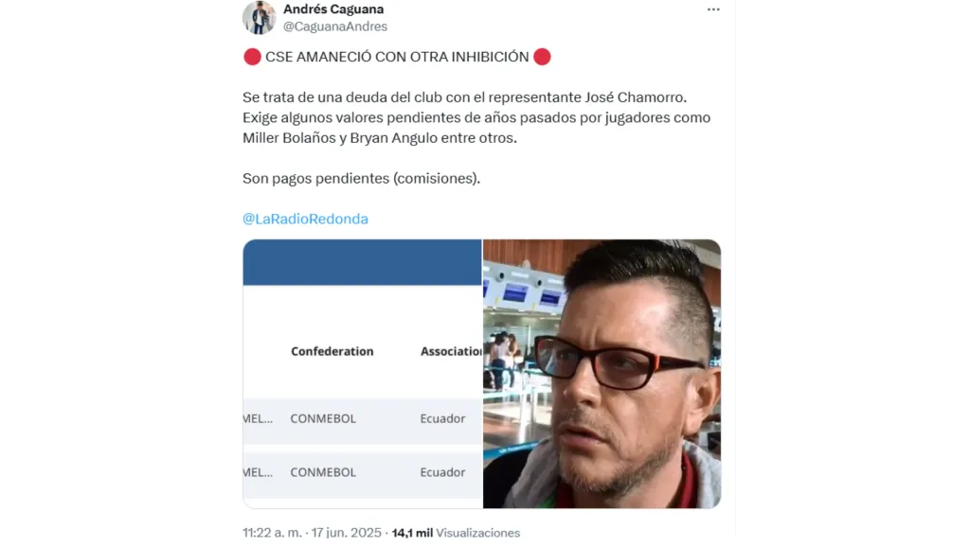Click Andrés Caguana's profile avatar
Image resolution: width=970 pixels, height=545 pixels.
(x=259, y=17)
